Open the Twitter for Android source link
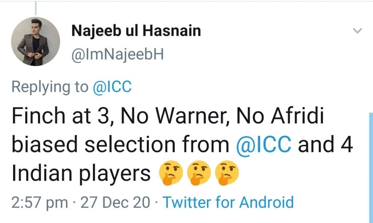 pyautogui.click(x=228, y=202)
